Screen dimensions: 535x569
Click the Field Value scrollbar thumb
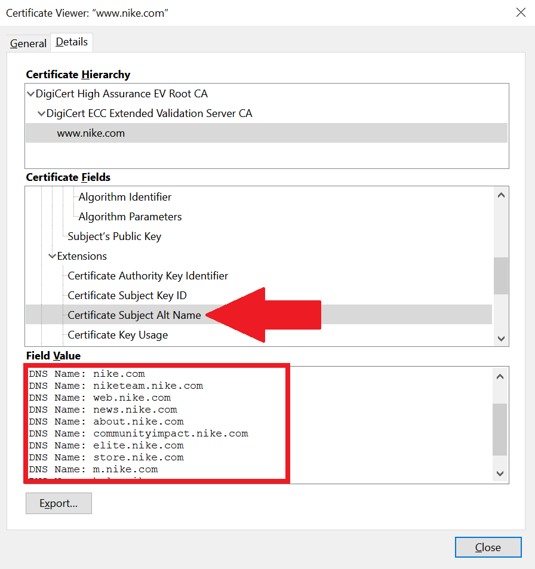pos(500,429)
